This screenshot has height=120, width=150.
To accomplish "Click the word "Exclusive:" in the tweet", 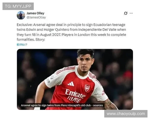I will (24, 25).
